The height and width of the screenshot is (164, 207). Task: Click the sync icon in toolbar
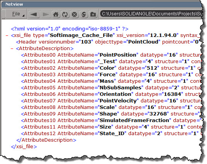(83, 14)
